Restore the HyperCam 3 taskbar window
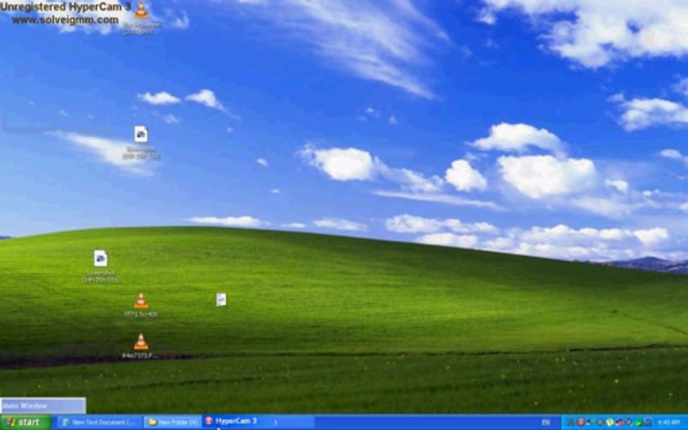 coord(259,422)
